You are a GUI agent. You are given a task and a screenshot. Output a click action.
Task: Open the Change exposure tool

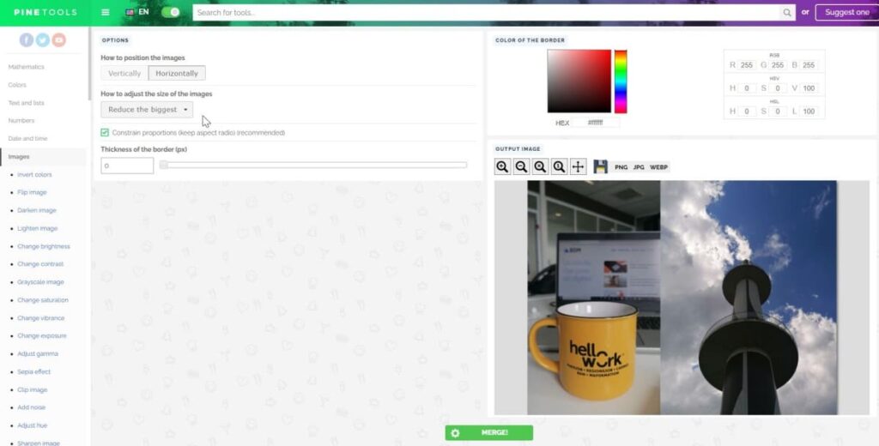point(41,335)
